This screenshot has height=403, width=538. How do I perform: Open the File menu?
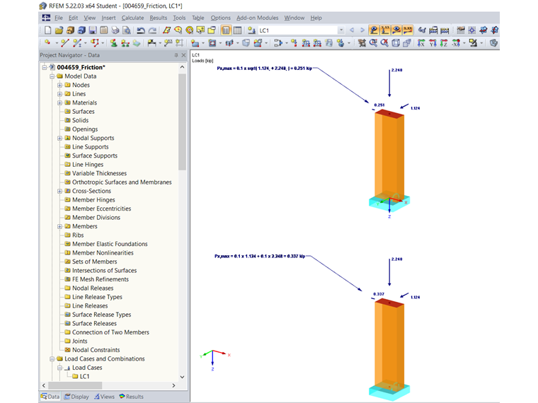(x=59, y=18)
